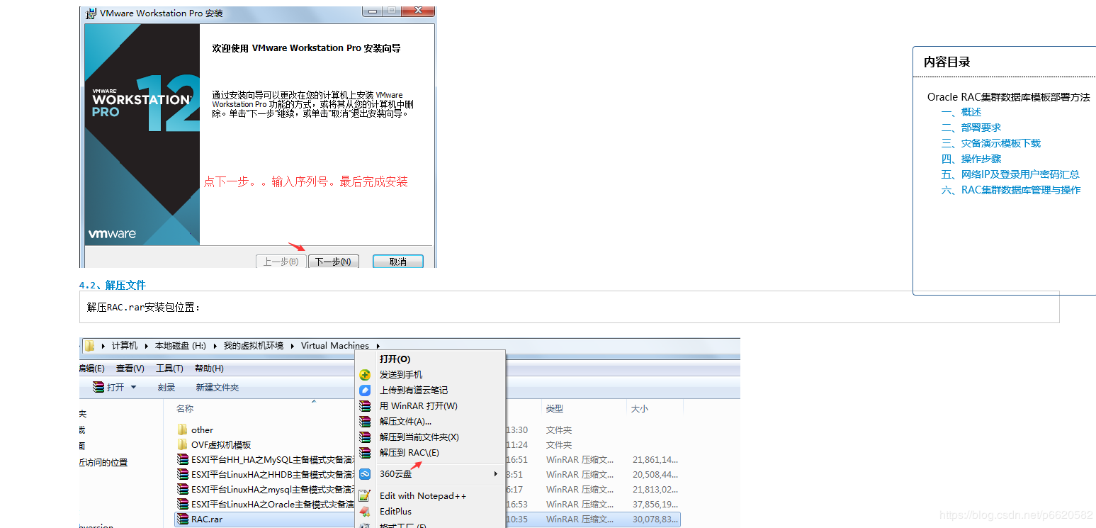Sort by the 大小 column header
This screenshot has height=528, width=1096.
[x=640, y=409]
